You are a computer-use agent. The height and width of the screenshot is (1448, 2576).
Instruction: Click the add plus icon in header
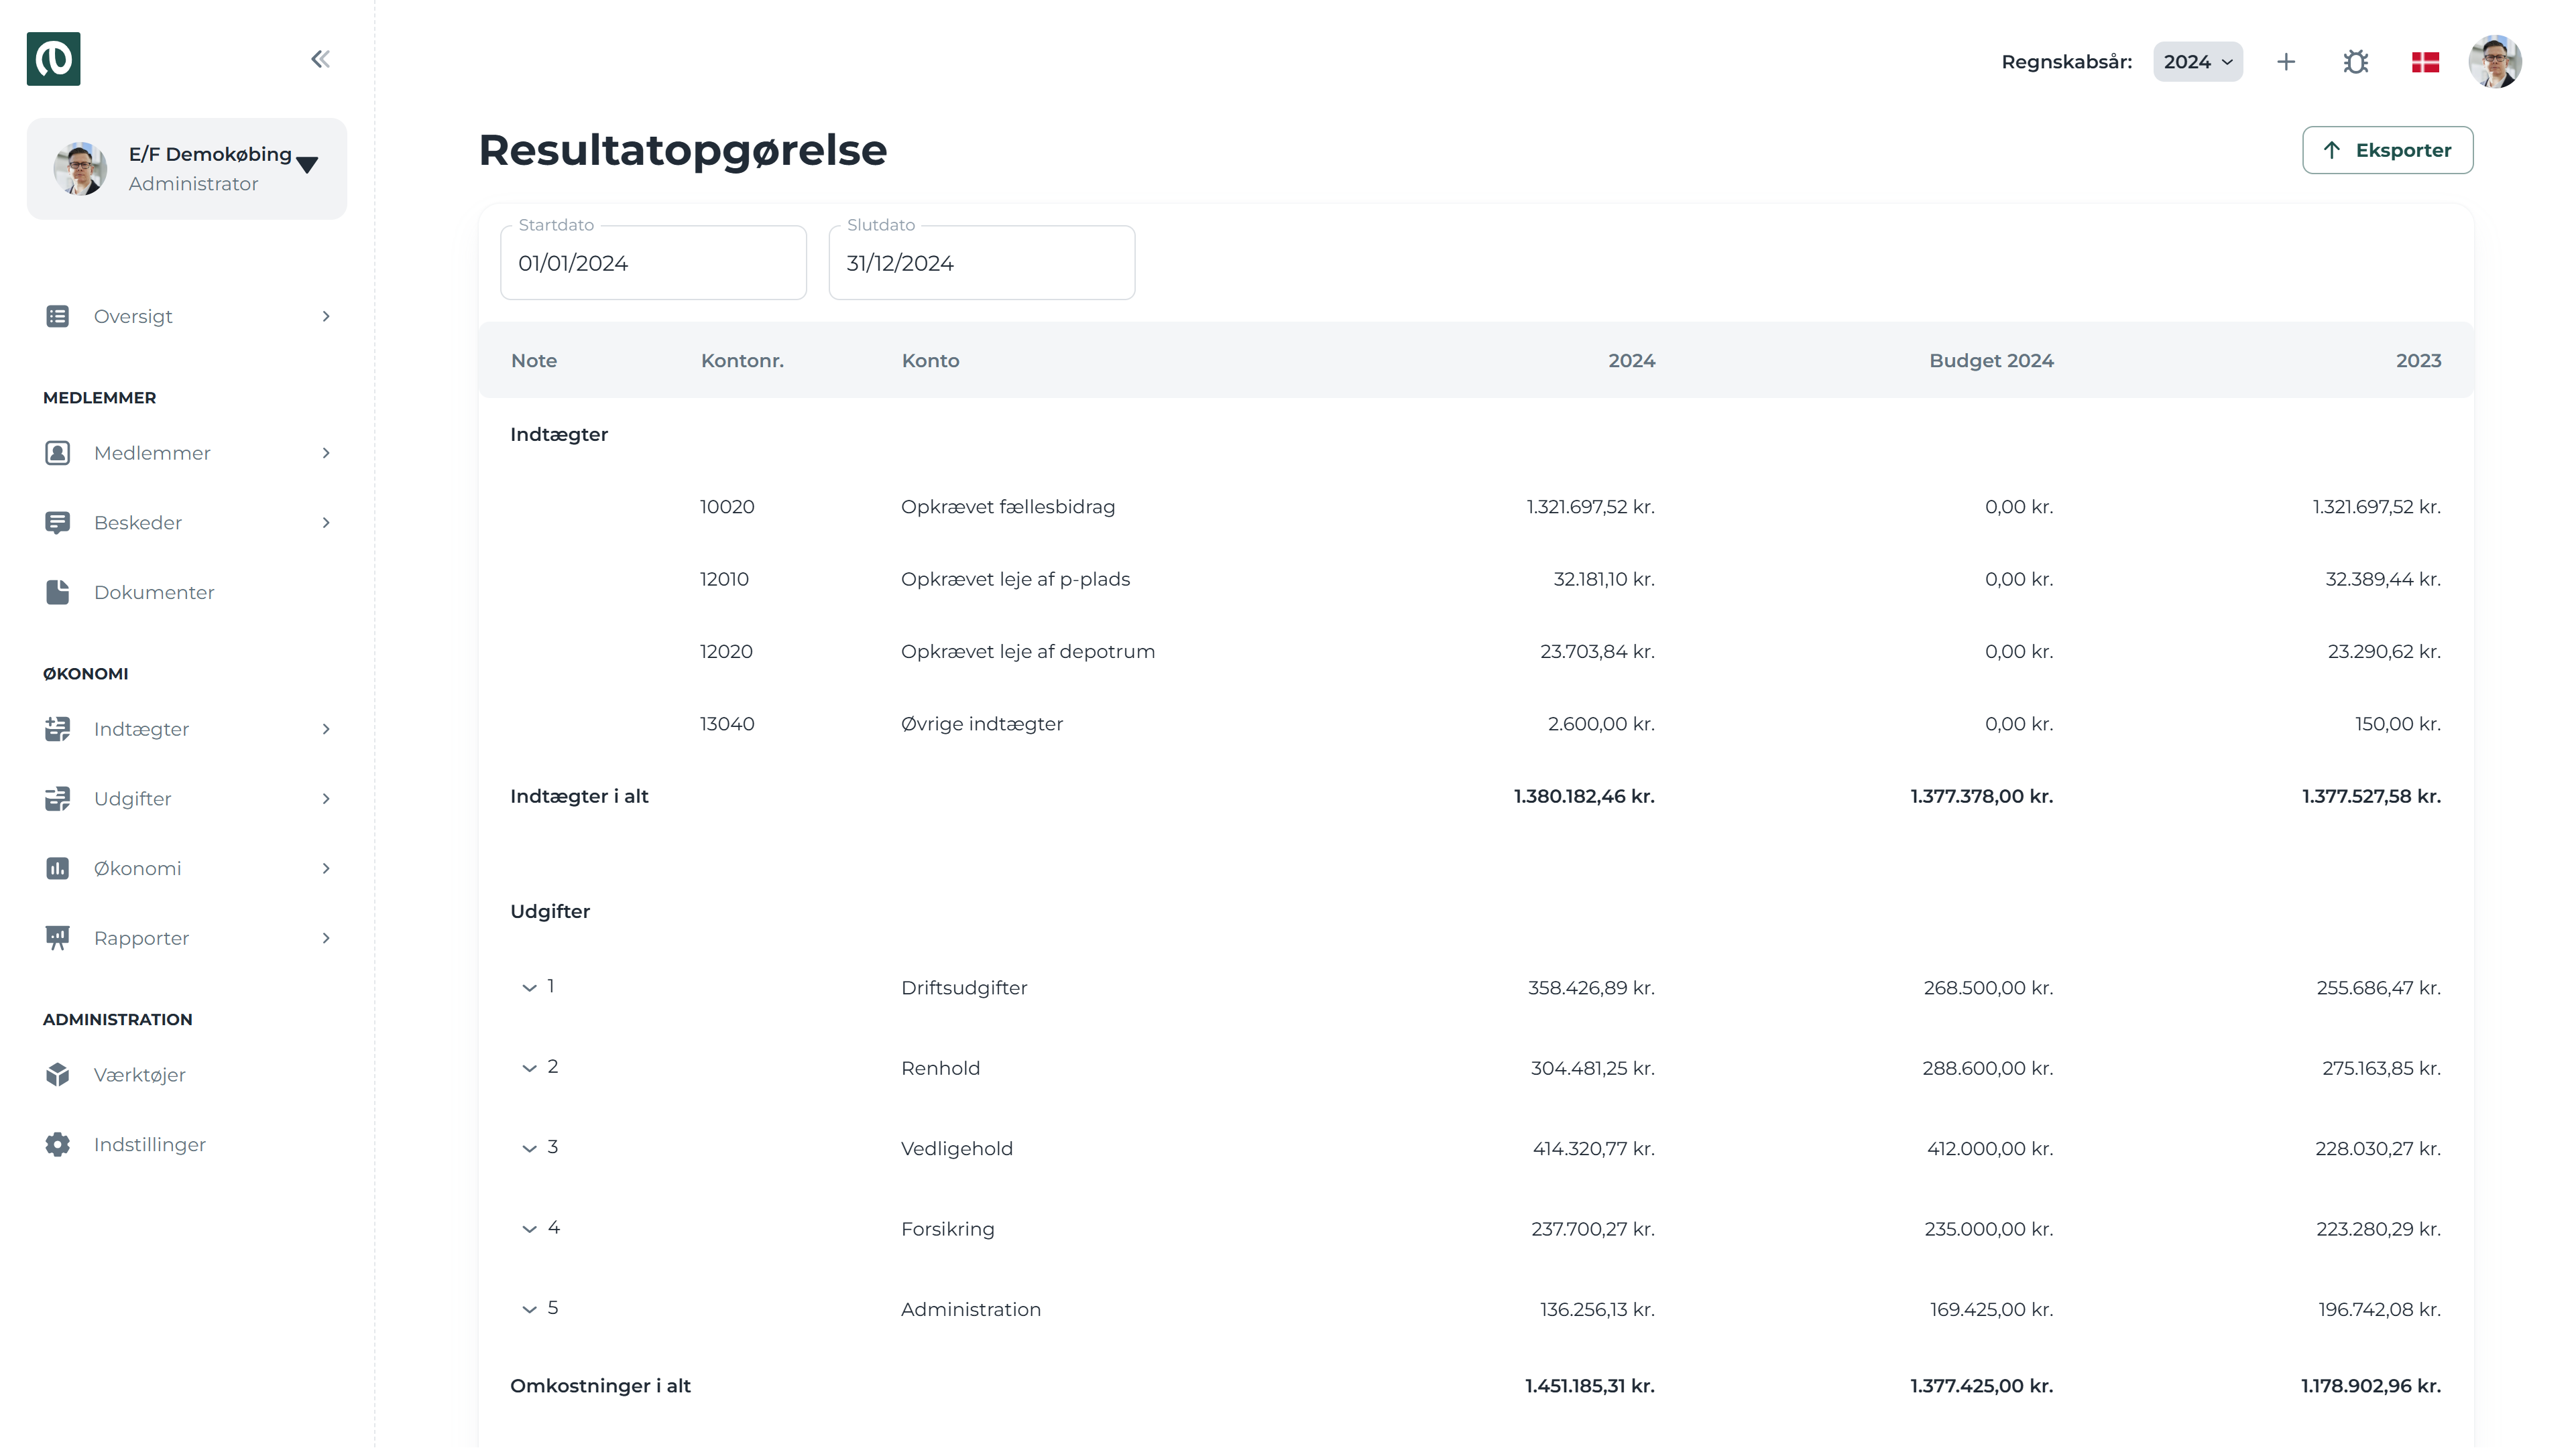2286,62
